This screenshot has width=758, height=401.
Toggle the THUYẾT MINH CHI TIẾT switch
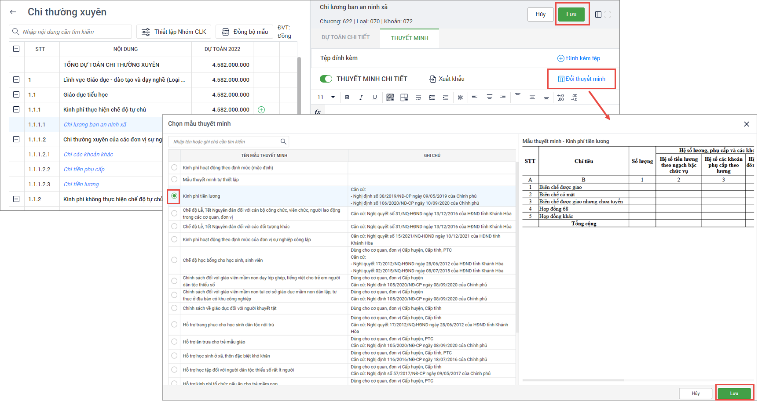pyautogui.click(x=326, y=79)
